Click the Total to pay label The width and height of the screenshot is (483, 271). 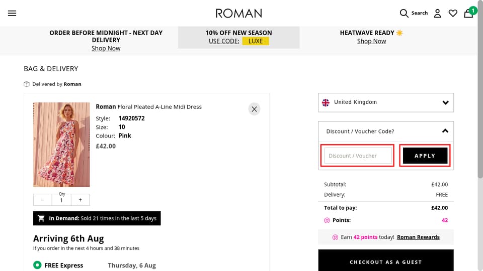coord(341,208)
